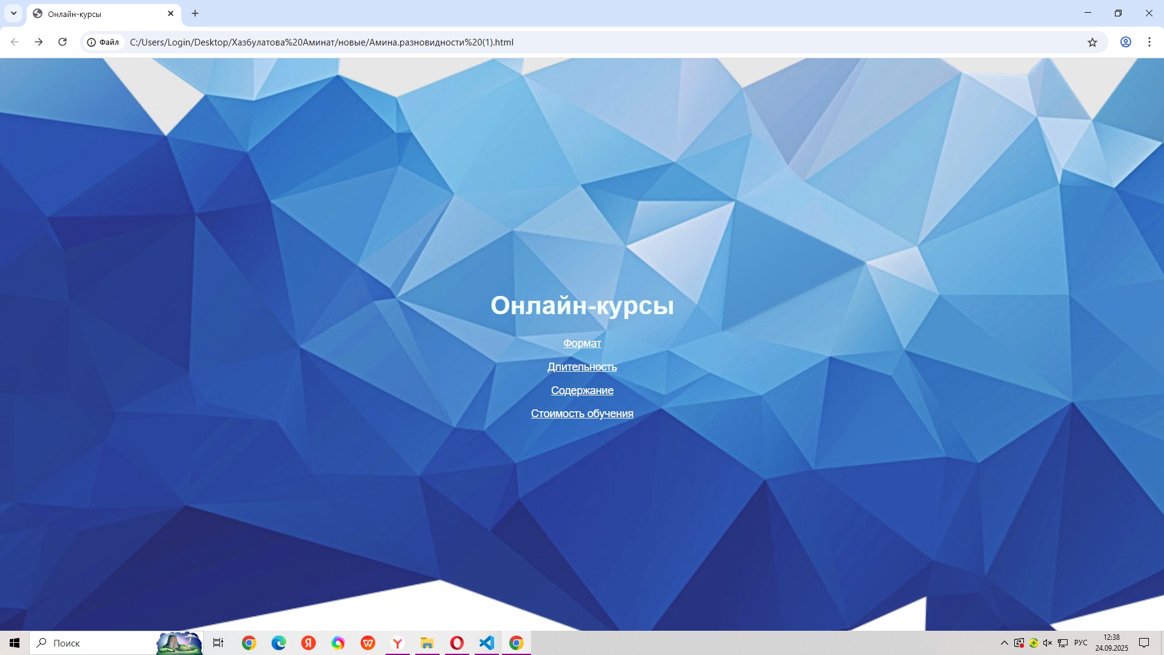Open Chrome's three-dot menu

[1149, 42]
